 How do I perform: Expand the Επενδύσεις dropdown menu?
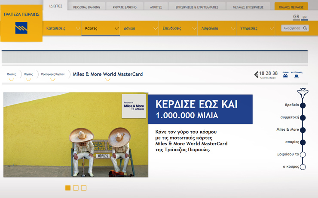point(194,29)
